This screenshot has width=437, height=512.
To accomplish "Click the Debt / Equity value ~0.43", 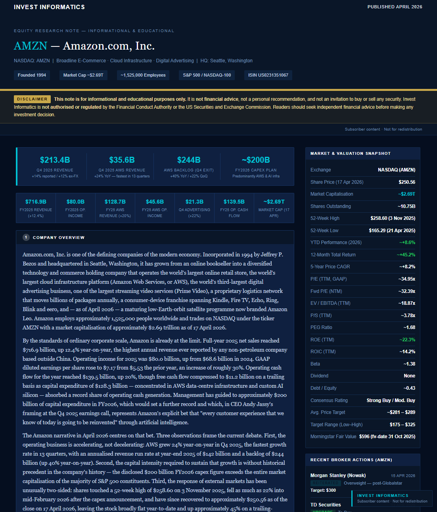I will coord(409,388).
